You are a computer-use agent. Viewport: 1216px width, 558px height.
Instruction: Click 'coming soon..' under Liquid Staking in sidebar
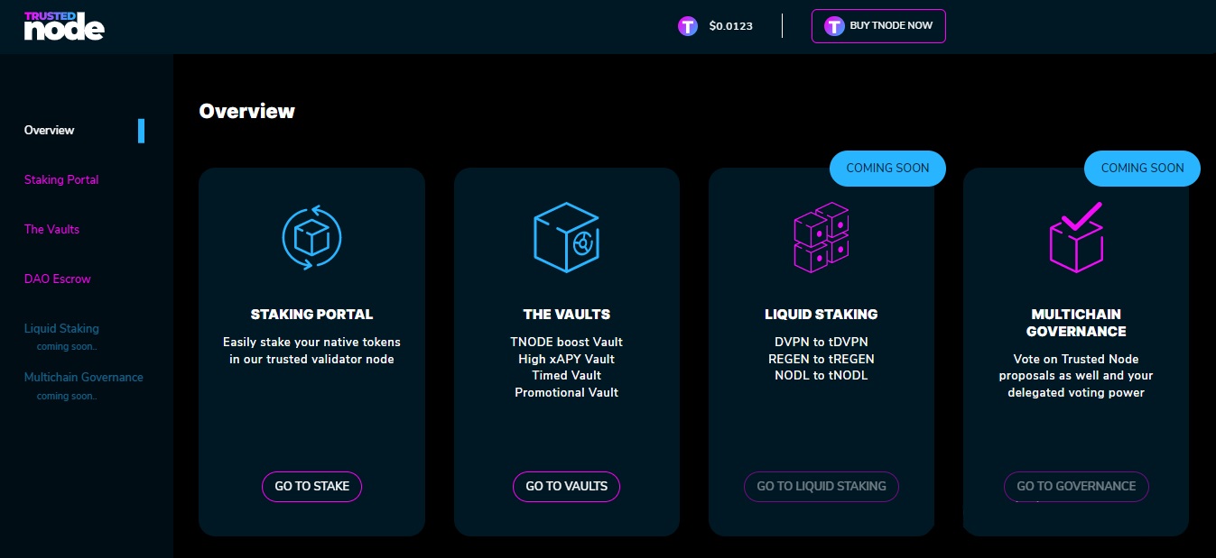click(x=67, y=347)
